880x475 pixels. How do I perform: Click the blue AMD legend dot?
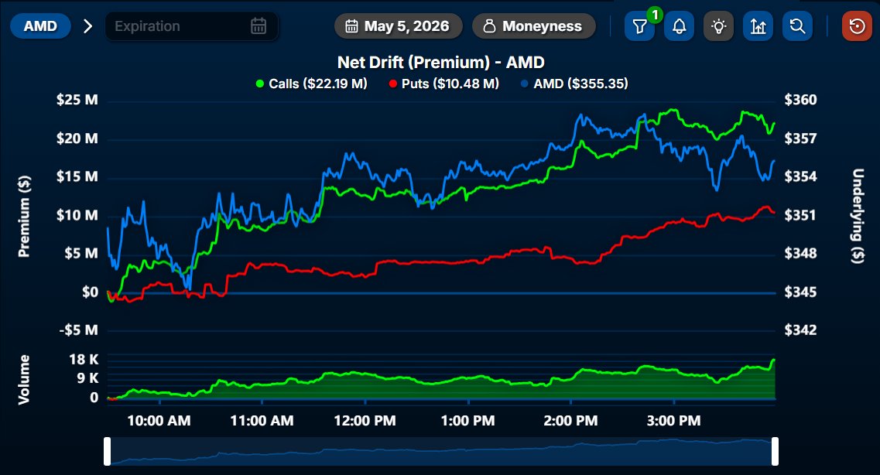525,84
